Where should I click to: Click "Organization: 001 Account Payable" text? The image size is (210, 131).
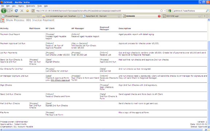(x=16, y=127)
